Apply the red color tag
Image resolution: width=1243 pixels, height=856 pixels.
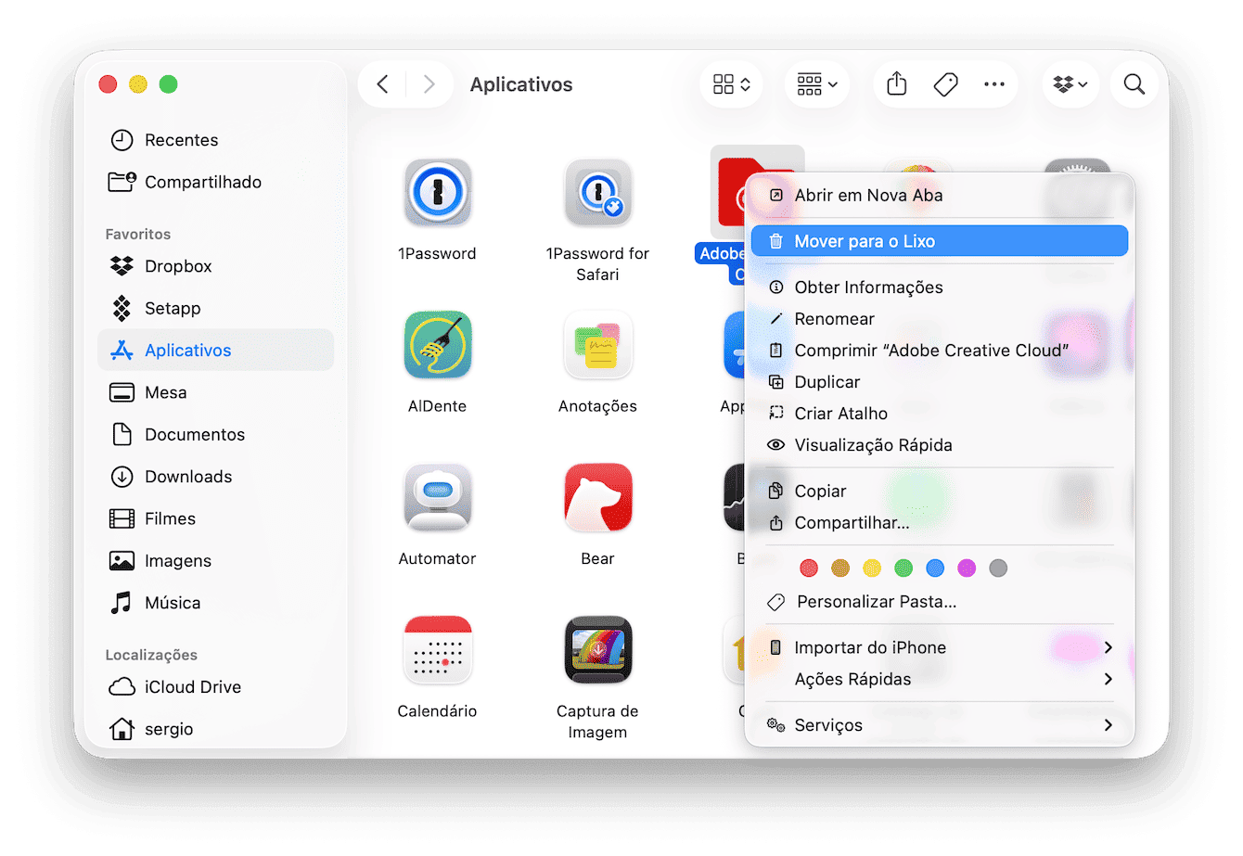coord(809,568)
